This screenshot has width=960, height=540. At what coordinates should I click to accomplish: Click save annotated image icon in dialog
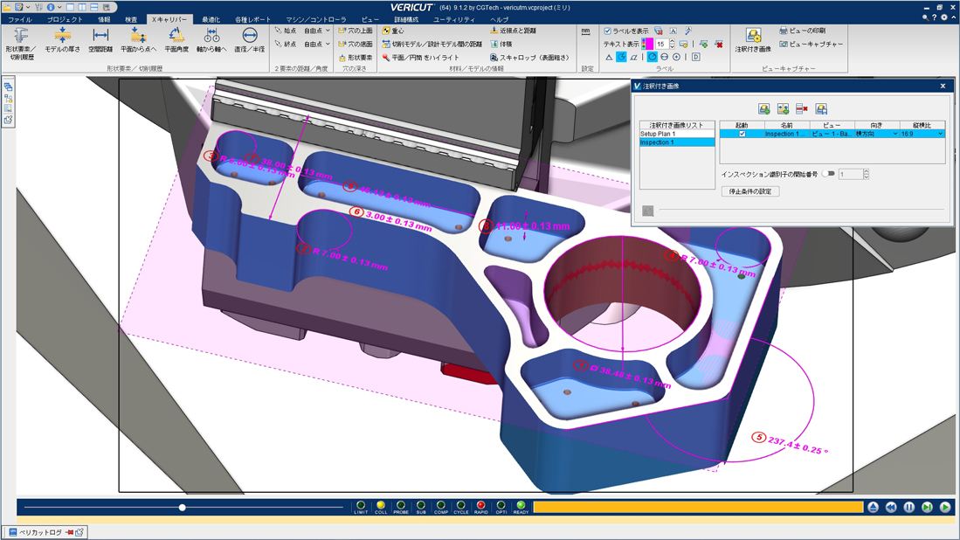821,109
